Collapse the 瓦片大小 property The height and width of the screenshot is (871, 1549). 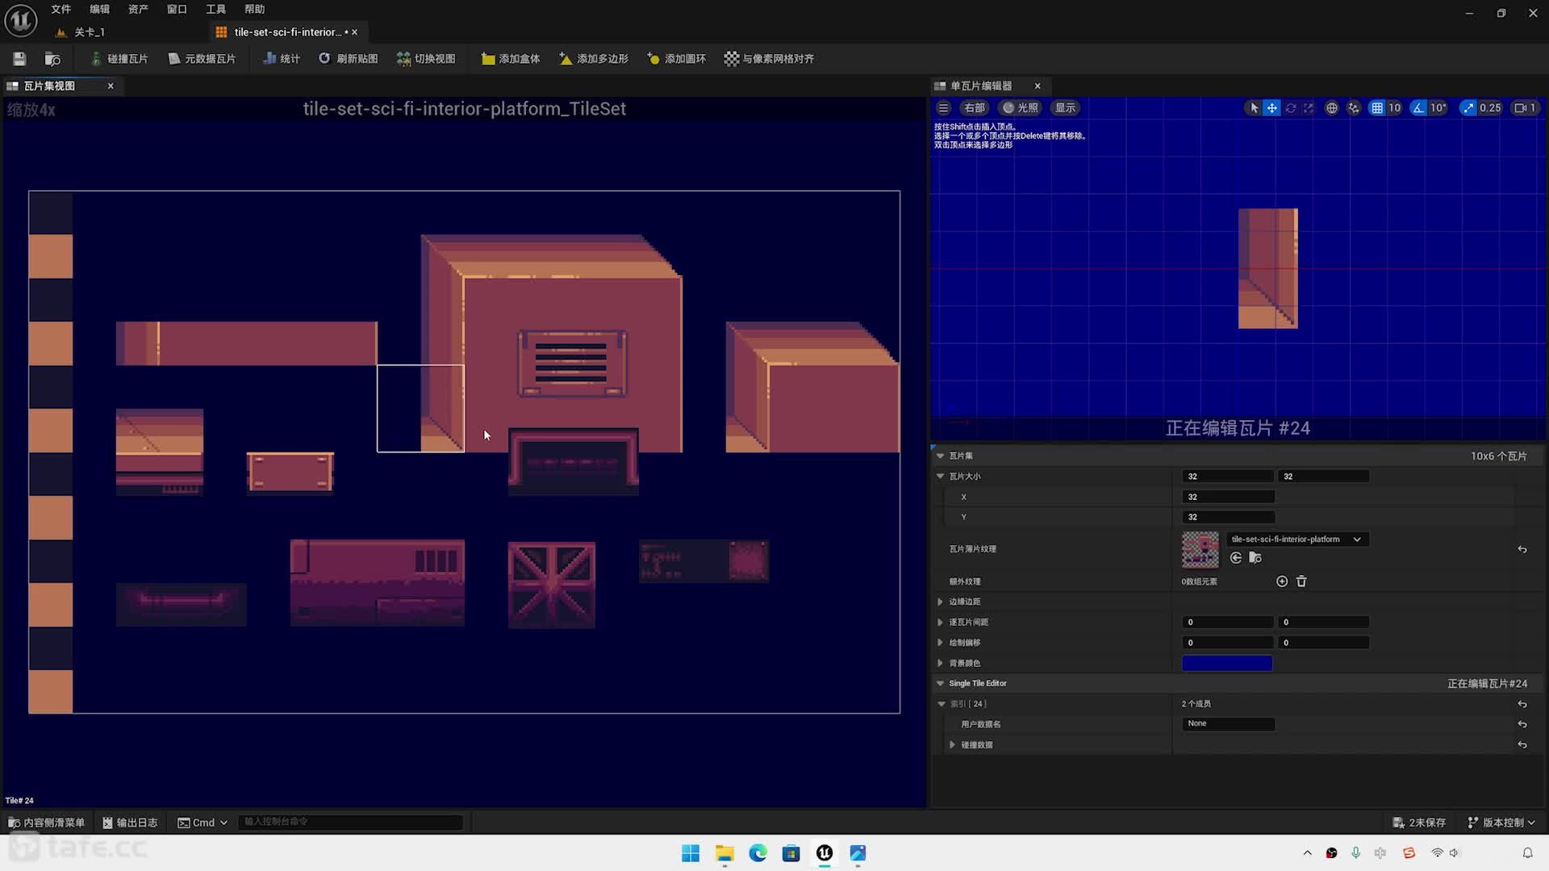tap(941, 477)
